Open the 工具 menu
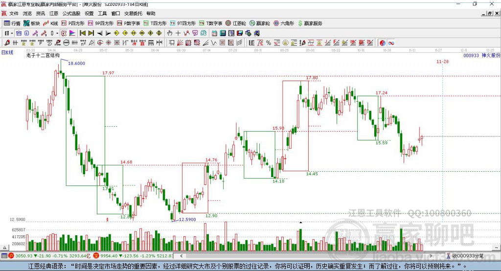Viewport: 501px width, 271px height. click(102, 13)
